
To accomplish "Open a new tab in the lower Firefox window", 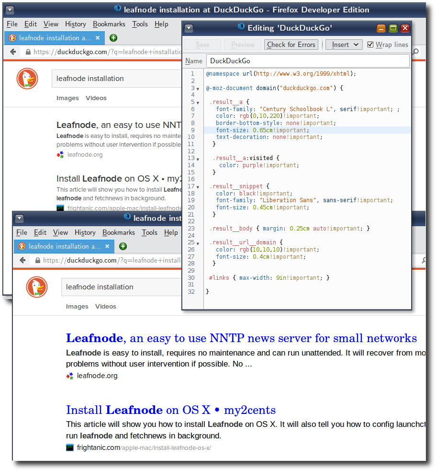I will (x=123, y=246).
